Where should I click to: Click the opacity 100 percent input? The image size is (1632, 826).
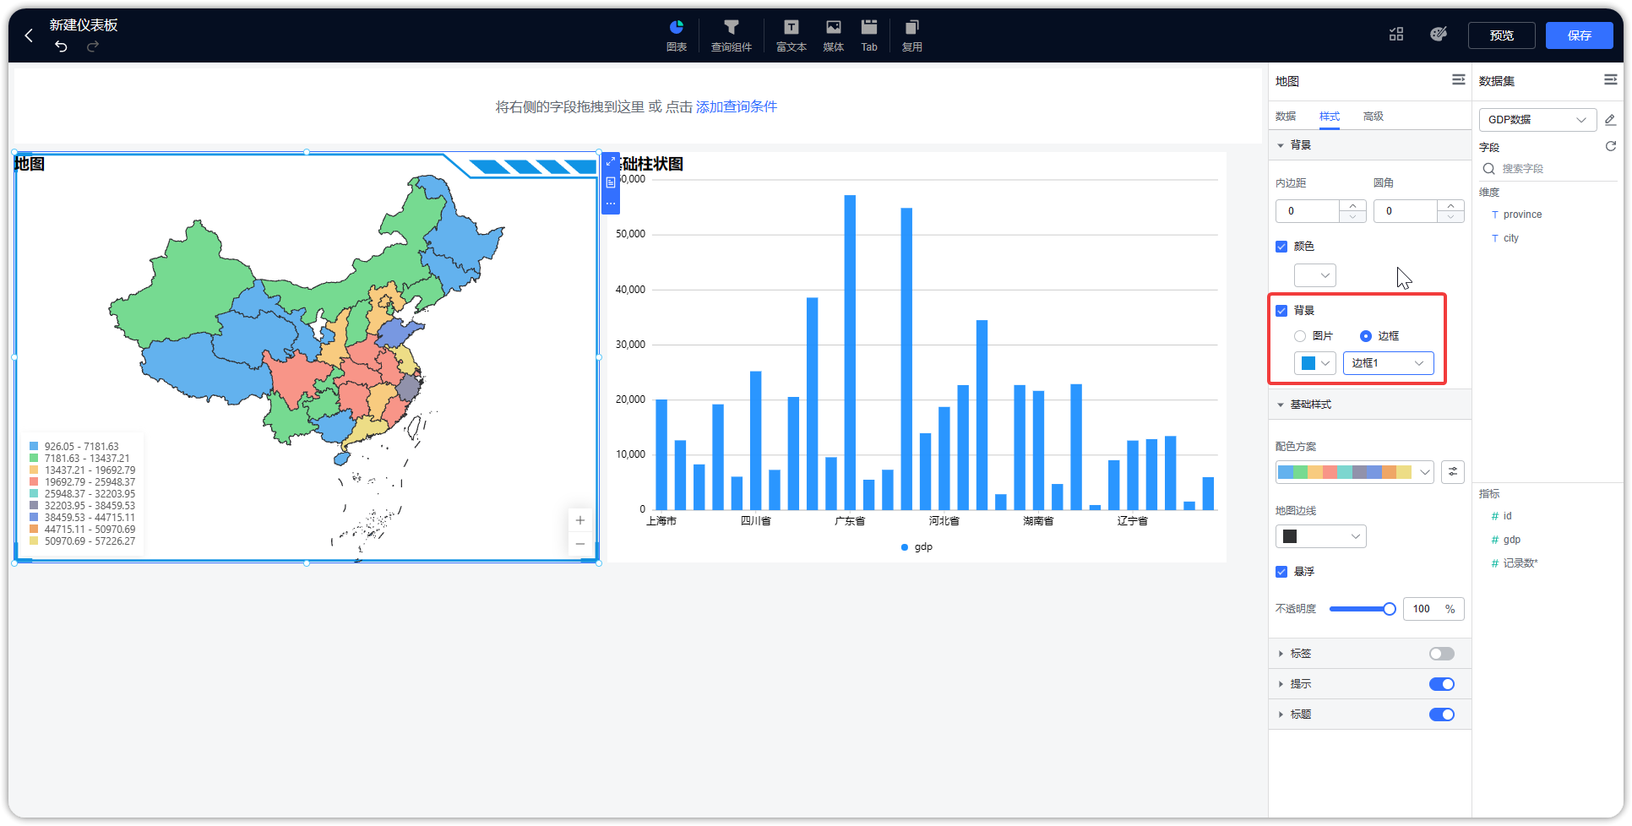[1433, 609]
